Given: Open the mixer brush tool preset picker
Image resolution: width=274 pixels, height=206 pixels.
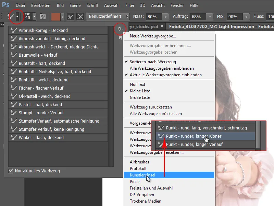Looking at the screenshot, I should (18, 16).
